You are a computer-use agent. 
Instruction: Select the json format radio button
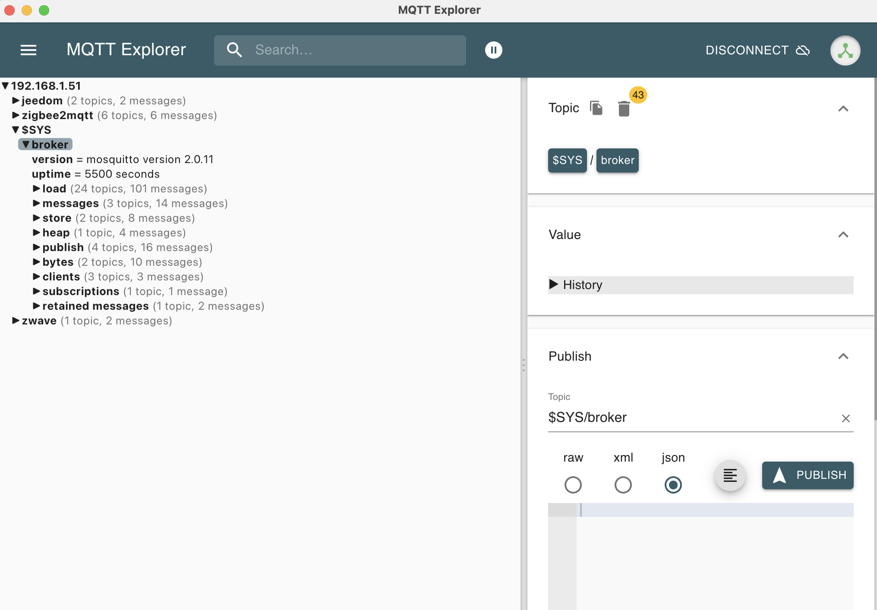pyautogui.click(x=673, y=484)
